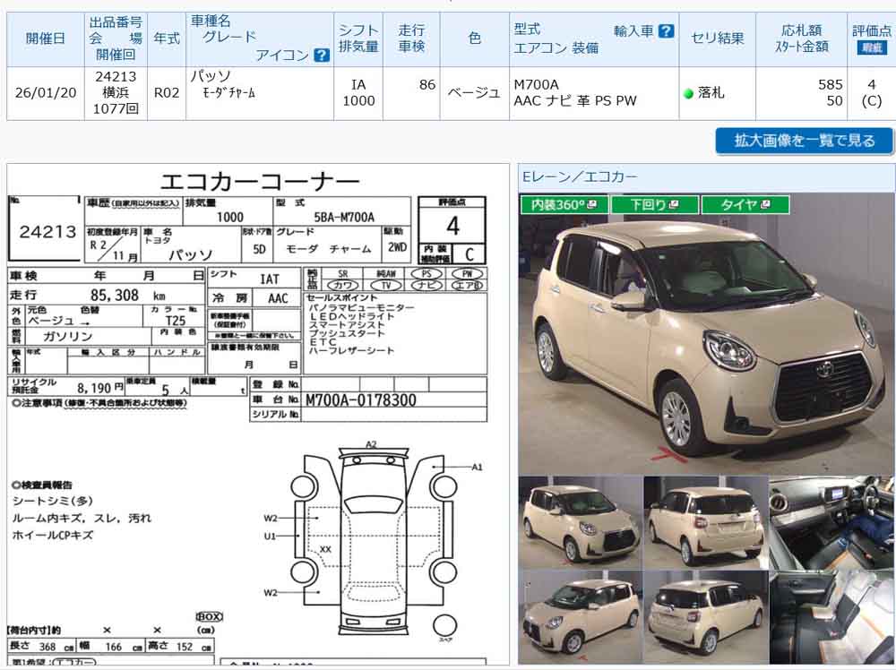The width and height of the screenshot is (896, 670).
Task: Click the 瑕疵 badge under 評価点
Action: coord(871,48)
